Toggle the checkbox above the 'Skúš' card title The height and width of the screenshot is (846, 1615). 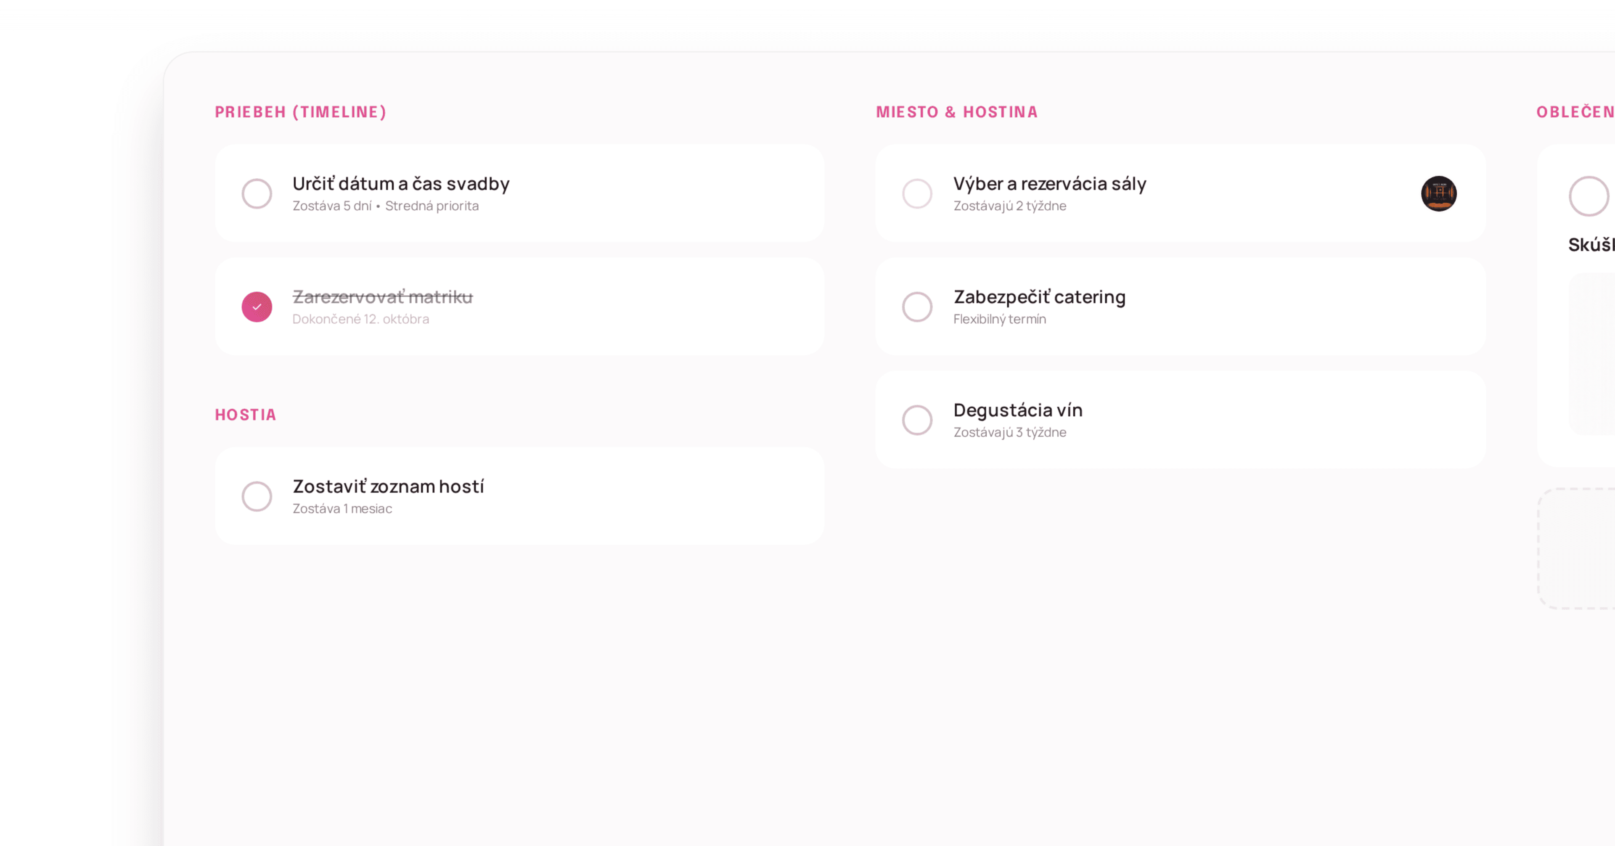pyautogui.click(x=1588, y=196)
